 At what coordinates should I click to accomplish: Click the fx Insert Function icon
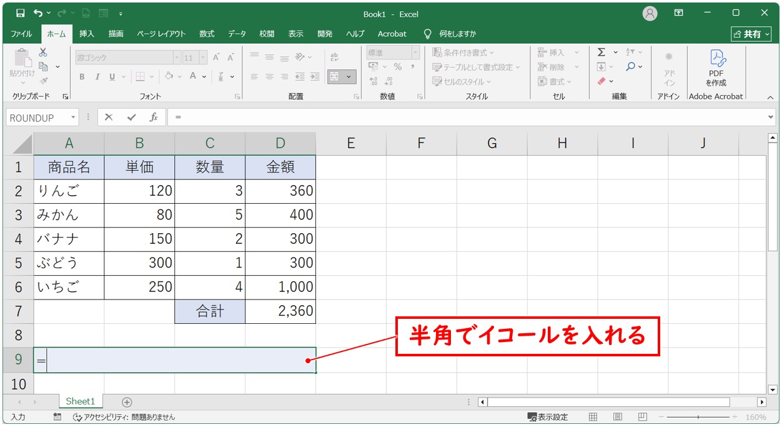point(154,117)
